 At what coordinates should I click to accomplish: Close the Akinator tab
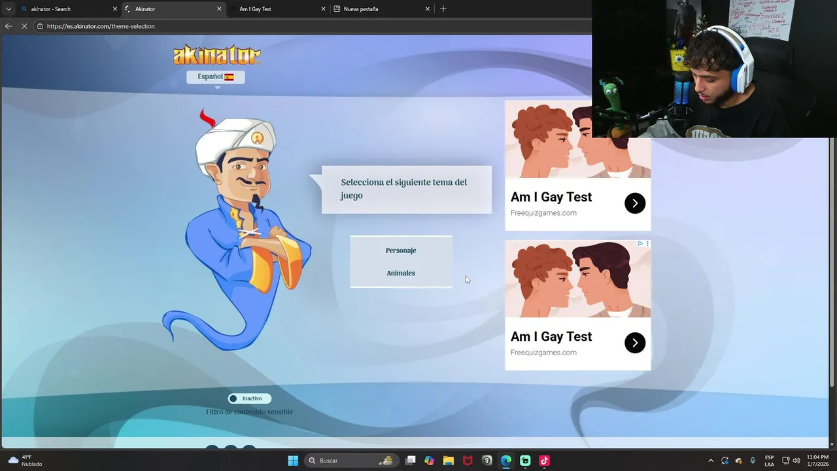[x=219, y=9]
